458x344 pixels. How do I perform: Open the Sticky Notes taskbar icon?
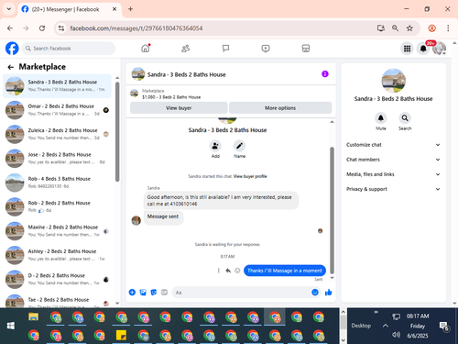(121, 335)
